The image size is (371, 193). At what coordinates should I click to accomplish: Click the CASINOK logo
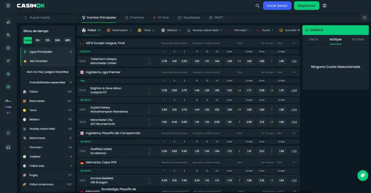click(31, 6)
